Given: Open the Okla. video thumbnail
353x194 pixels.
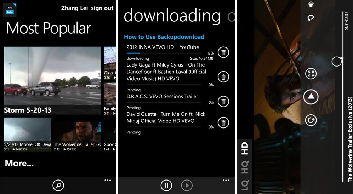Looking at the screenshot, I should point(110,63).
